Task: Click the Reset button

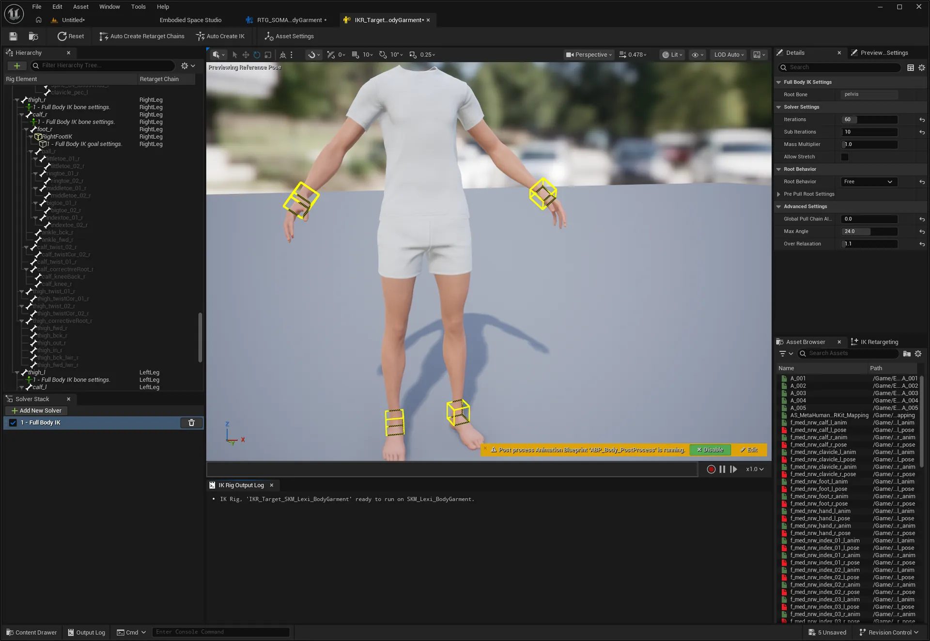Action: [71, 36]
